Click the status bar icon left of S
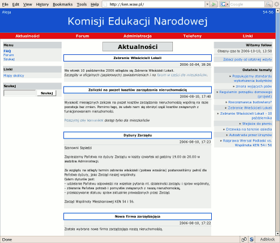Image resolution: width=280 pixels, height=243 pixels. pos(244,239)
